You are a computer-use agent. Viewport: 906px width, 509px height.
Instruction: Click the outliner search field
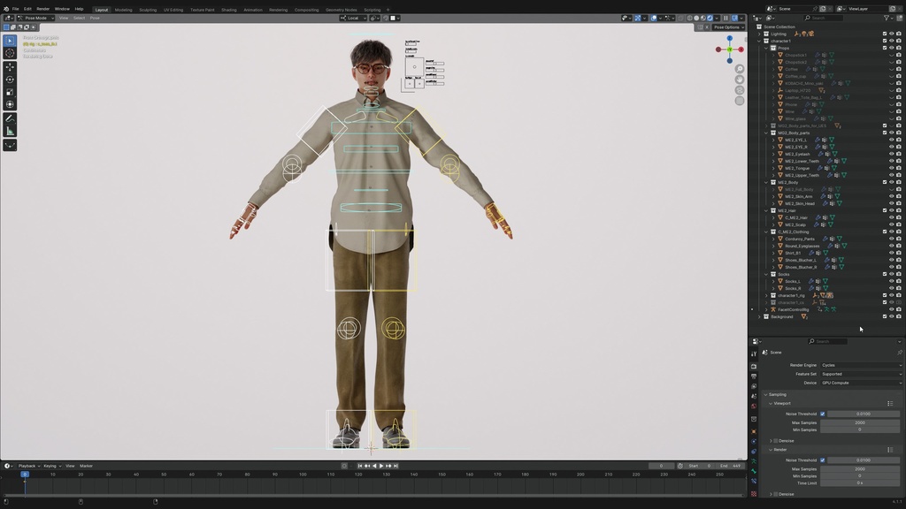pos(823,17)
